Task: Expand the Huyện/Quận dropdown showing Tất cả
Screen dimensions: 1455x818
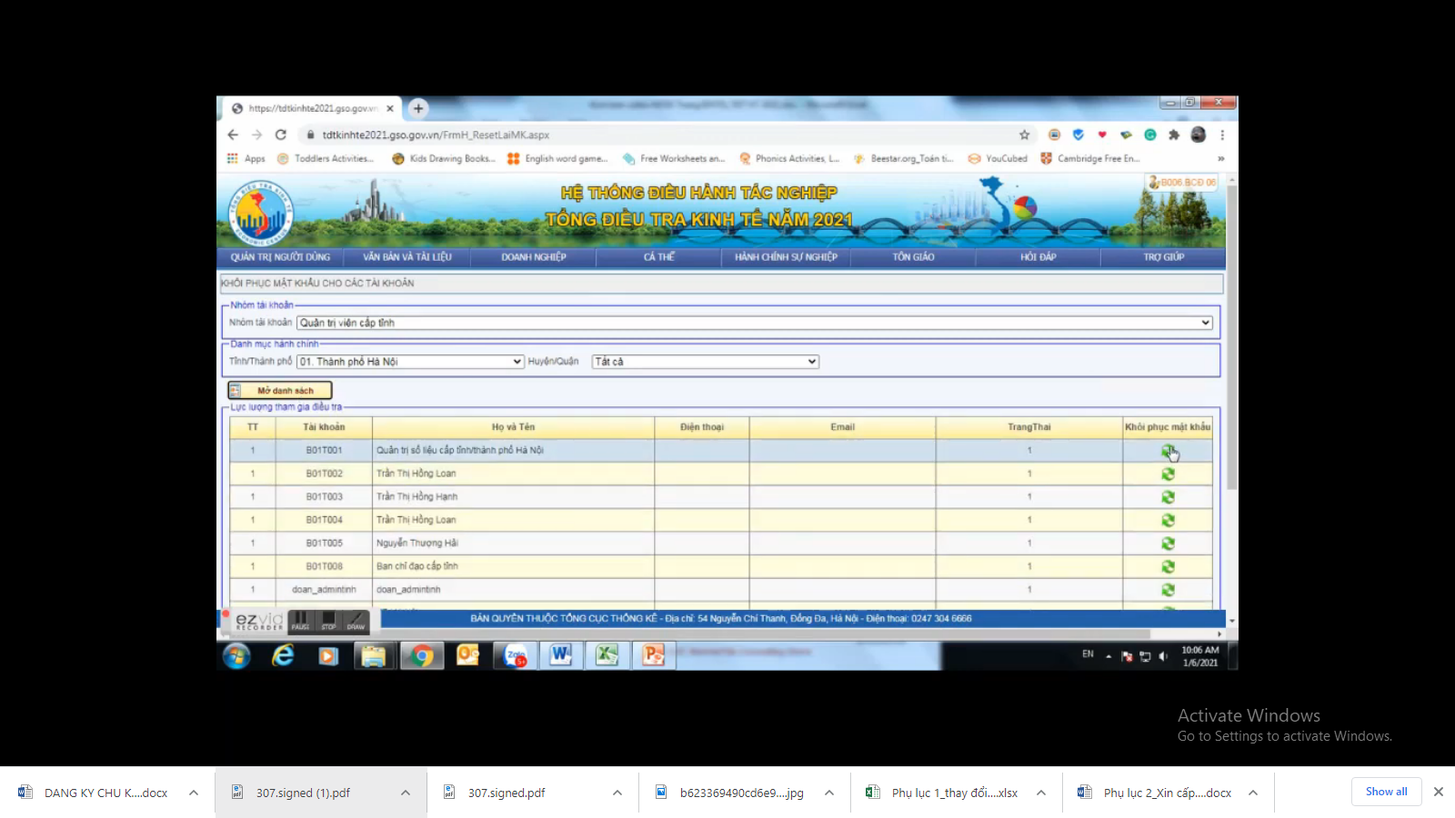Action: (810, 361)
